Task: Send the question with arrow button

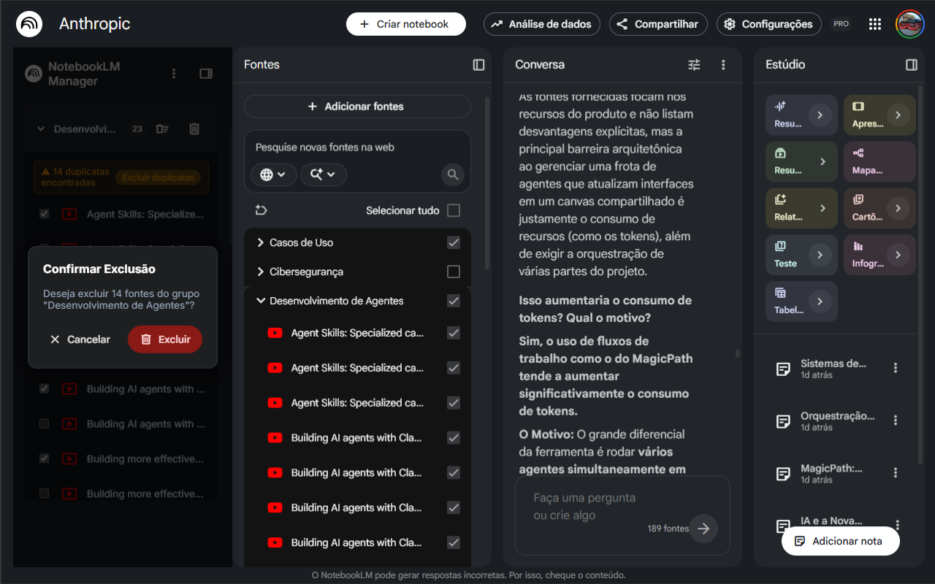Action: click(x=703, y=529)
